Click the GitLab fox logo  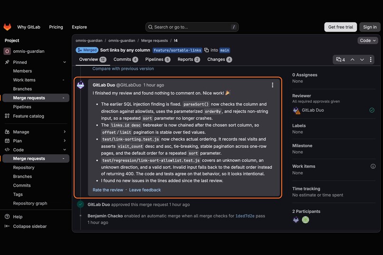[x=7, y=27]
